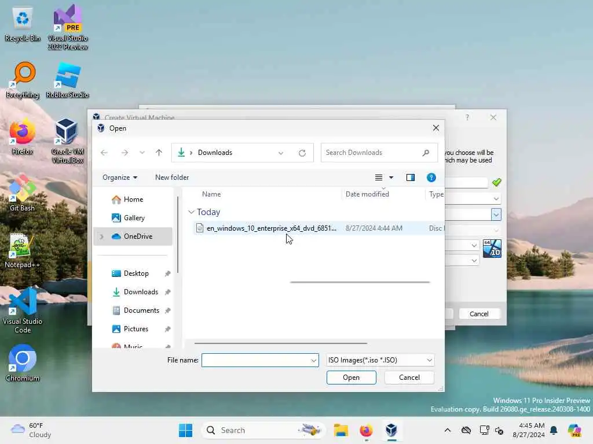Launch Chromium desktop shortcut
The width and height of the screenshot is (593, 444).
tap(23, 363)
